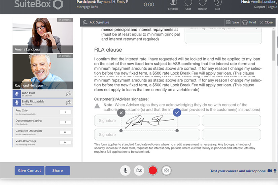Start recording with the red button
The image size is (278, 185).
153,171
